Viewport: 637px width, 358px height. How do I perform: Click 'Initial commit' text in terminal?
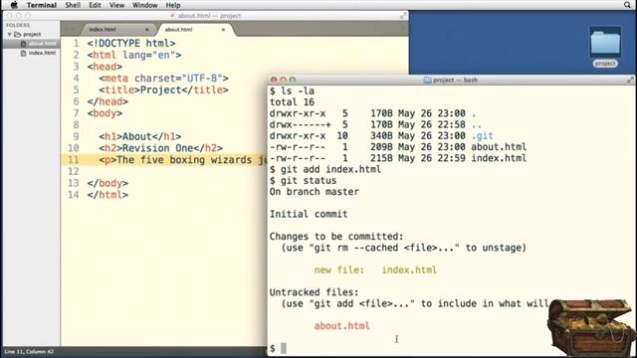[x=309, y=214]
